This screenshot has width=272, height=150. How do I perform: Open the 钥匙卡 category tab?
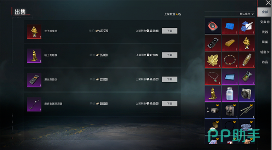[x=265, y=52]
